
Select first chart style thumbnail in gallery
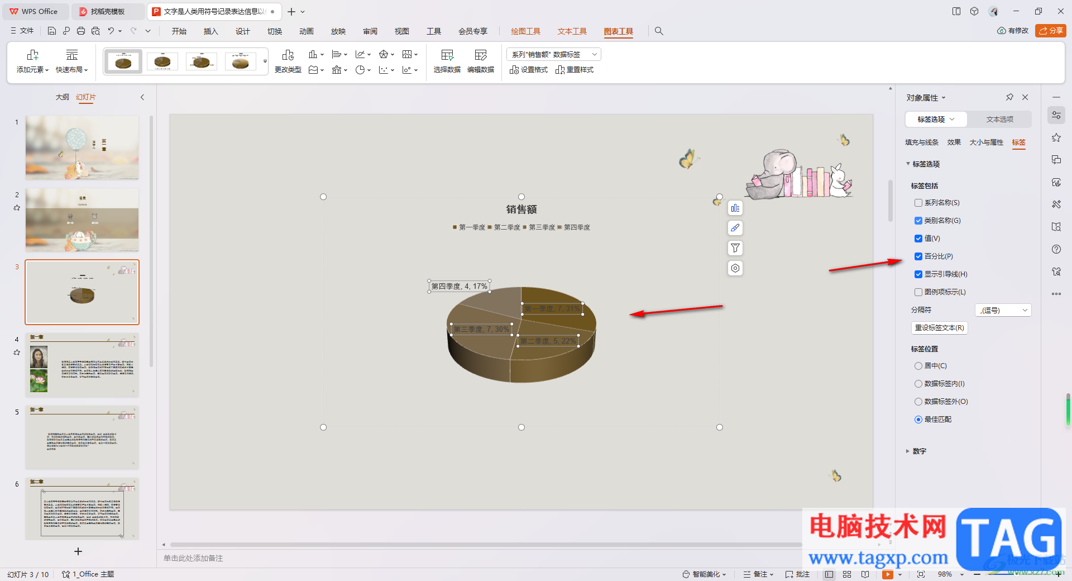[x=123, y=61]
